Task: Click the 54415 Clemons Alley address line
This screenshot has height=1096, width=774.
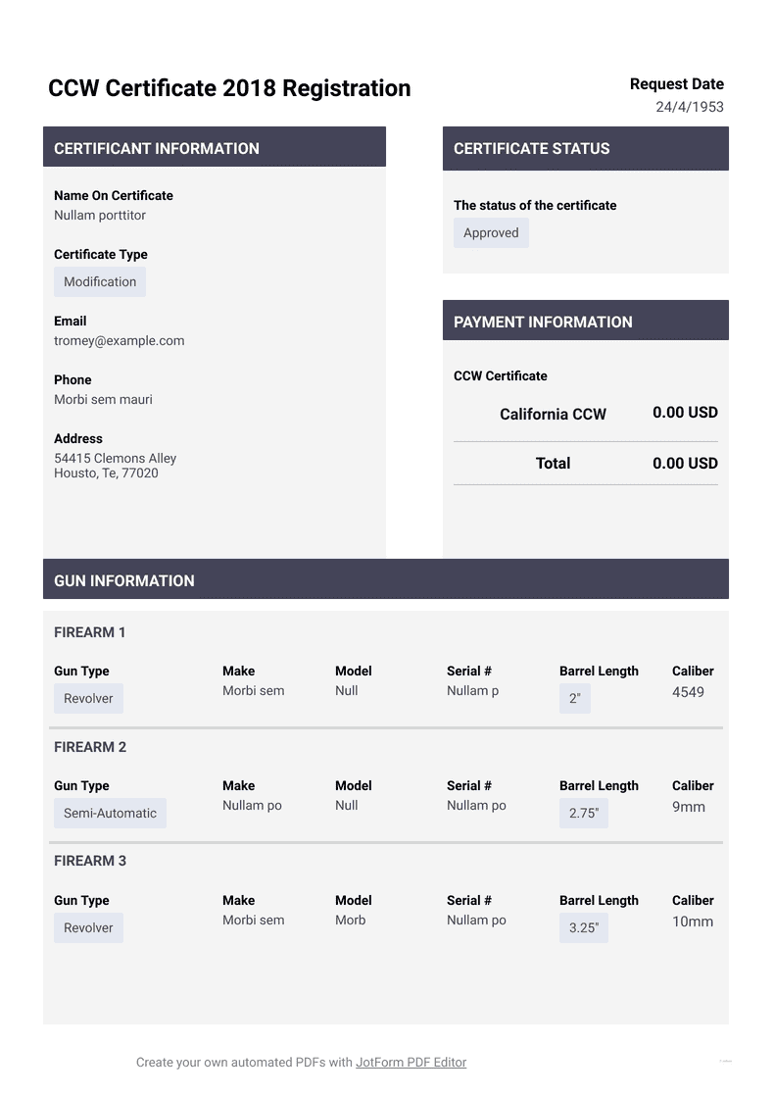Action: click(116, 458)
